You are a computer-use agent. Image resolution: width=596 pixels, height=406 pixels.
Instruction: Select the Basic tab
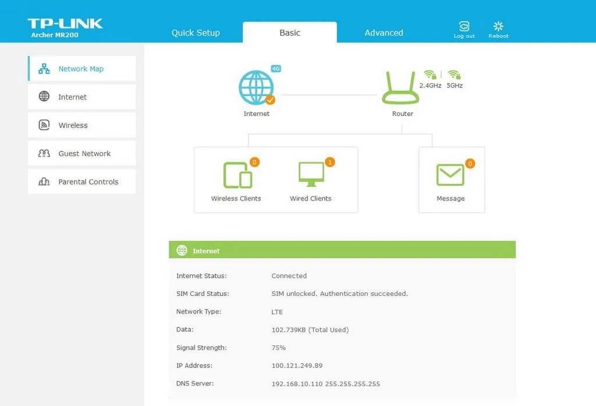tap(290, 33)
